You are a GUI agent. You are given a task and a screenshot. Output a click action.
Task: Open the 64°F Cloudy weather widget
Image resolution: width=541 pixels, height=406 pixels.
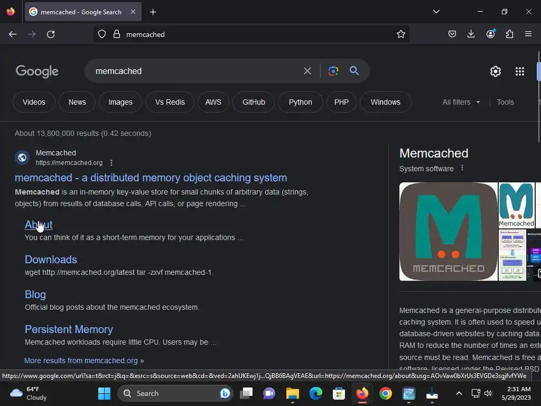[29, 393]
